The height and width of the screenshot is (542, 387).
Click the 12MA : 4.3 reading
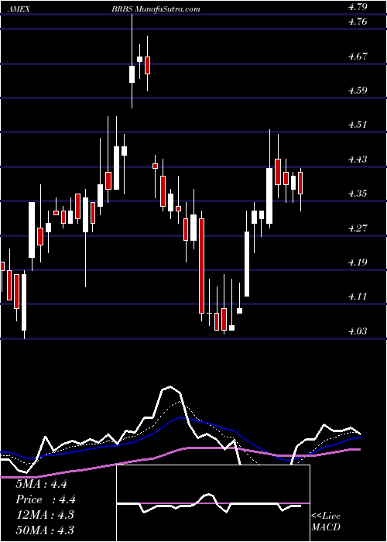(x=45, y=515)
